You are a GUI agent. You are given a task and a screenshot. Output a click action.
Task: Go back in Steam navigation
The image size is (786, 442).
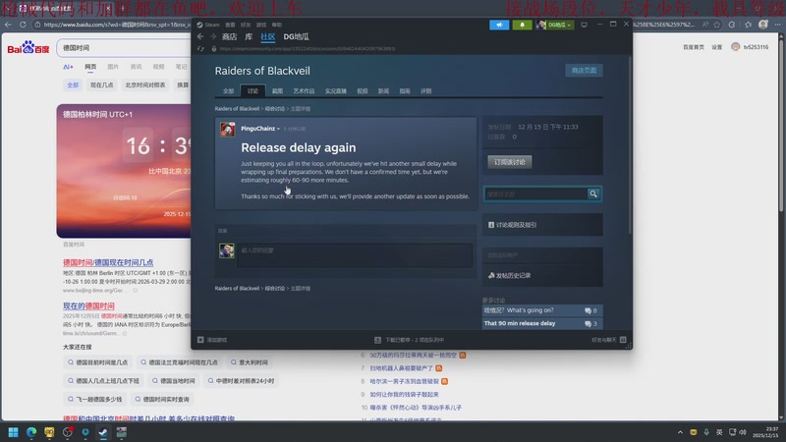click(200, 36)
